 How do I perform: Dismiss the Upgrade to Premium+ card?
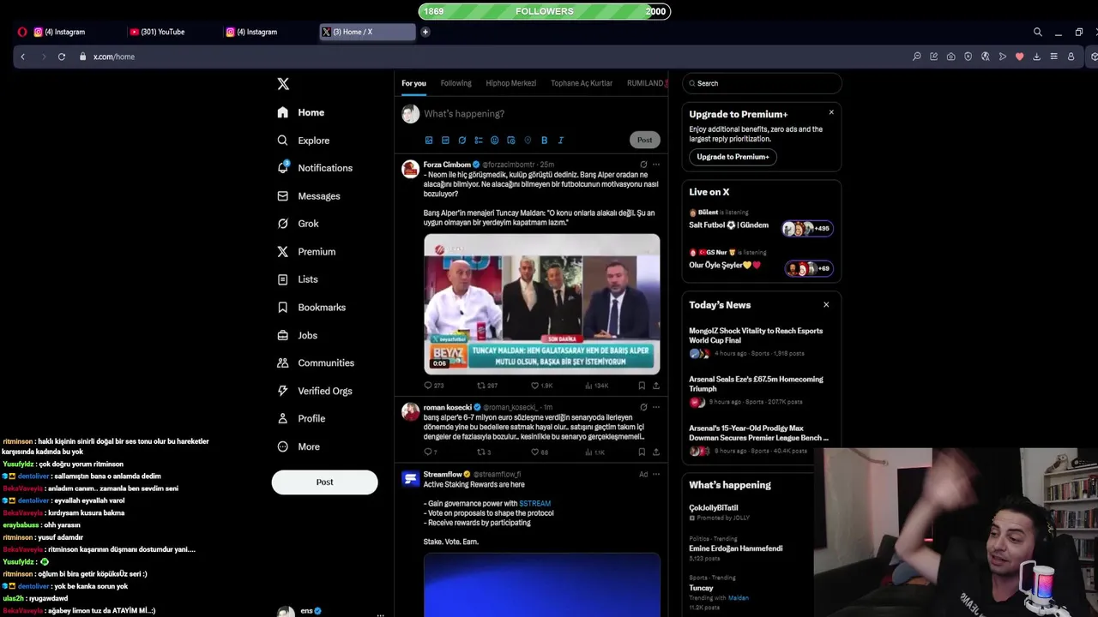click(x=830, y=112)
